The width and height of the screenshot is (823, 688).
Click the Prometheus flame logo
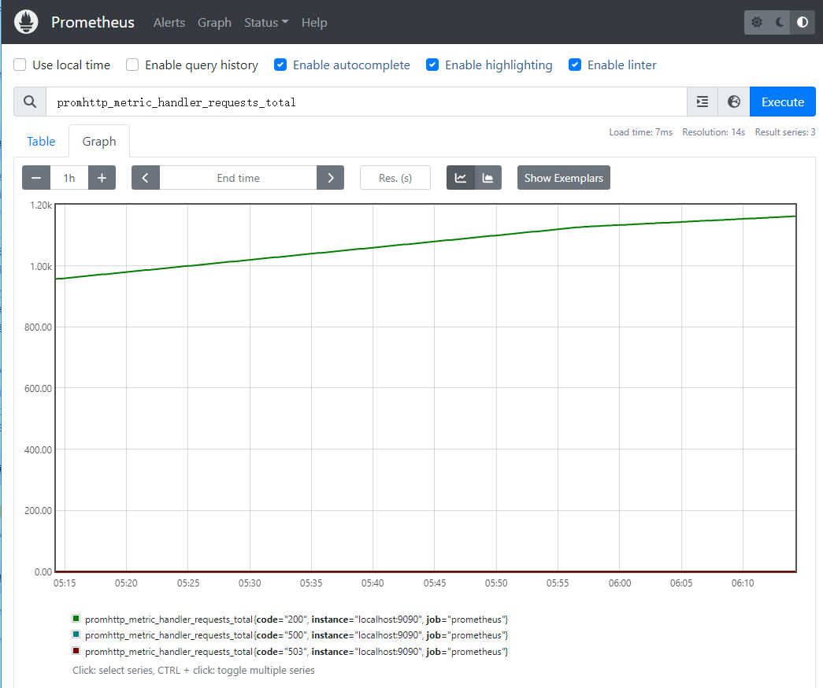[26, 22]
